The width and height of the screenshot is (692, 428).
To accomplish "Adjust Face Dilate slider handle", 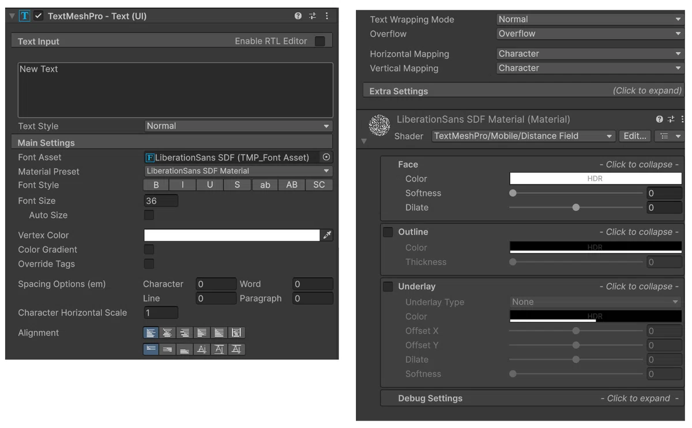I will [576, 207].
